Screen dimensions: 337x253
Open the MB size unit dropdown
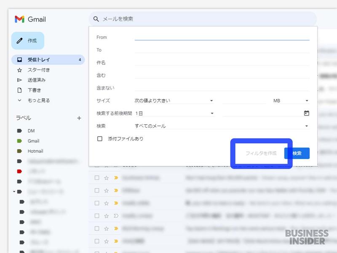(x=291, y=100)
